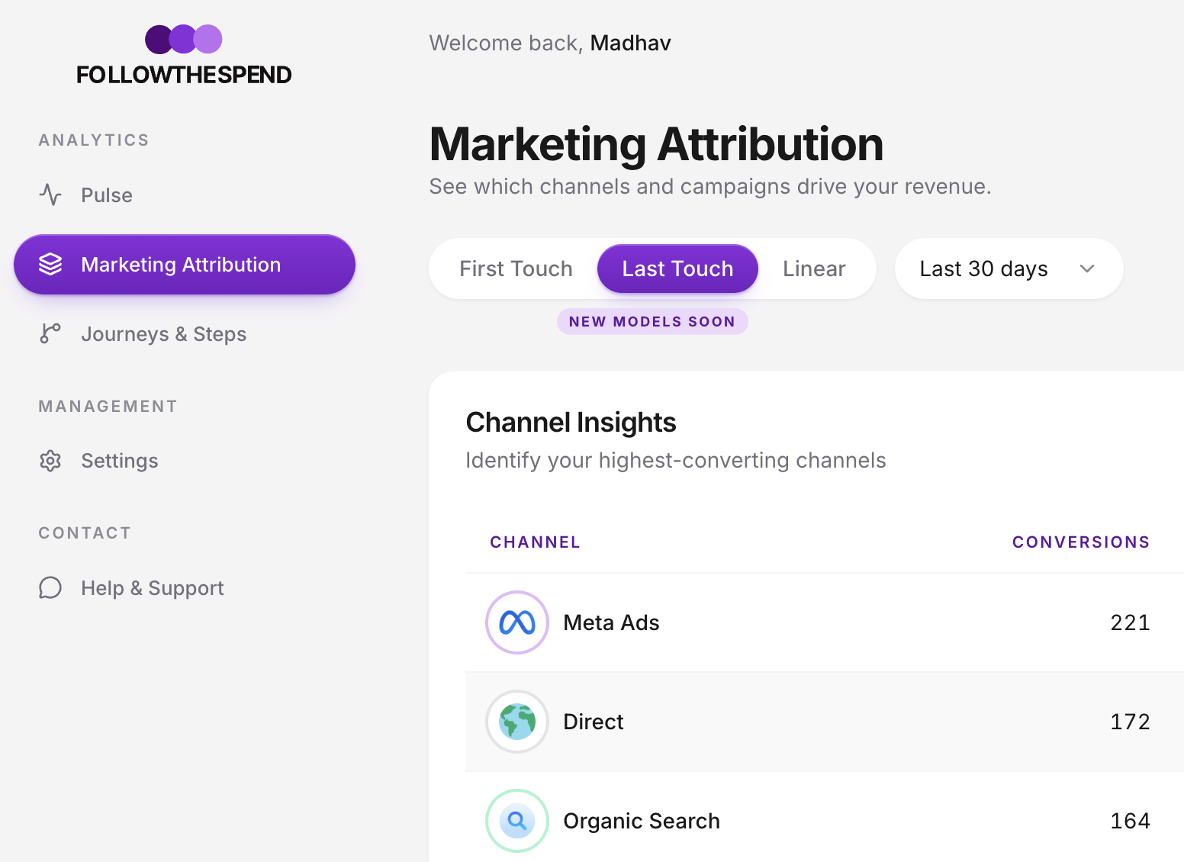
Task: Sort by the CONVERSIONS column header
Action: [x=1081, y=542]
